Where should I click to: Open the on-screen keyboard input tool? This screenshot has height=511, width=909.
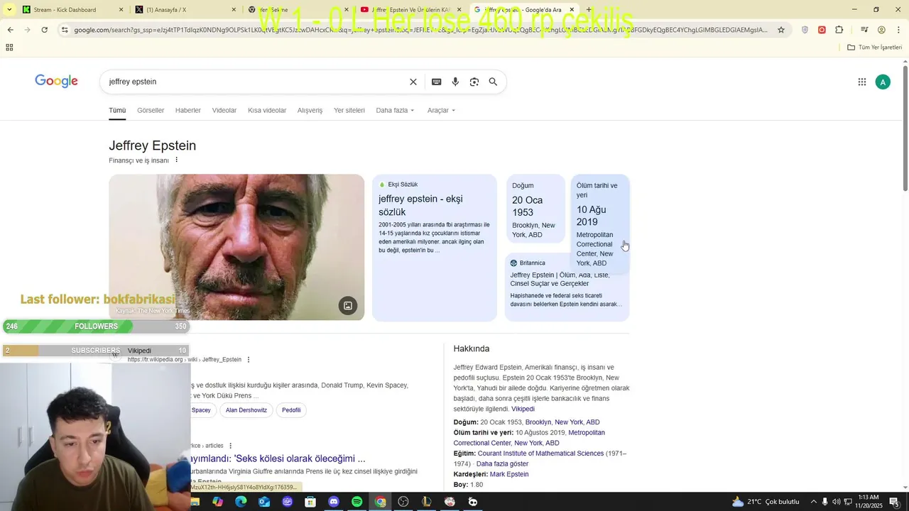pyautogui.click(x=437, y=82)
